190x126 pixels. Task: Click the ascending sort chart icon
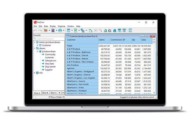(x=105, y=31)
